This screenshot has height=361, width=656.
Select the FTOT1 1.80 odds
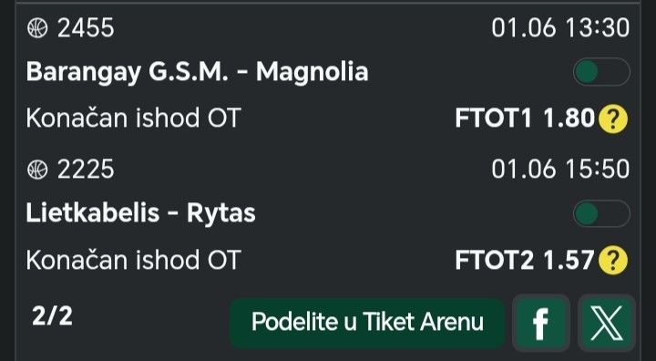pos(525,119)
